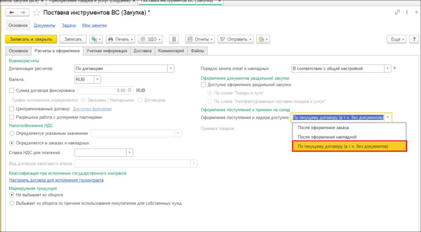This screenshot has width=421, height=232.
Task: Click the document list icon button
Action: [174, 39]
